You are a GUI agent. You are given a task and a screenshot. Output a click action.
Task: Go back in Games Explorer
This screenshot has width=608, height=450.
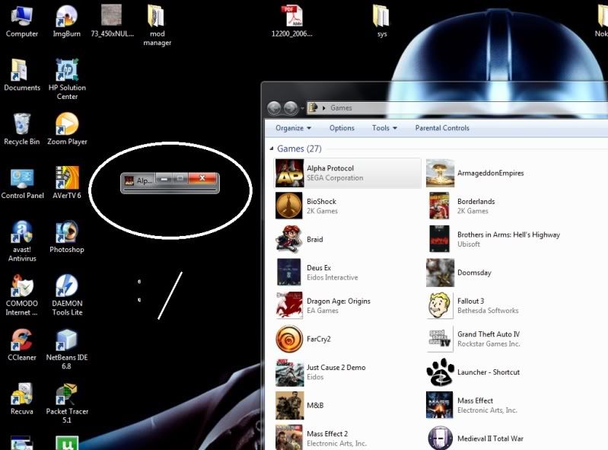(274, 108)
